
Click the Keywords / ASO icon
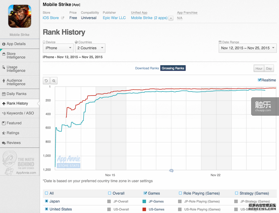(4, 113)
